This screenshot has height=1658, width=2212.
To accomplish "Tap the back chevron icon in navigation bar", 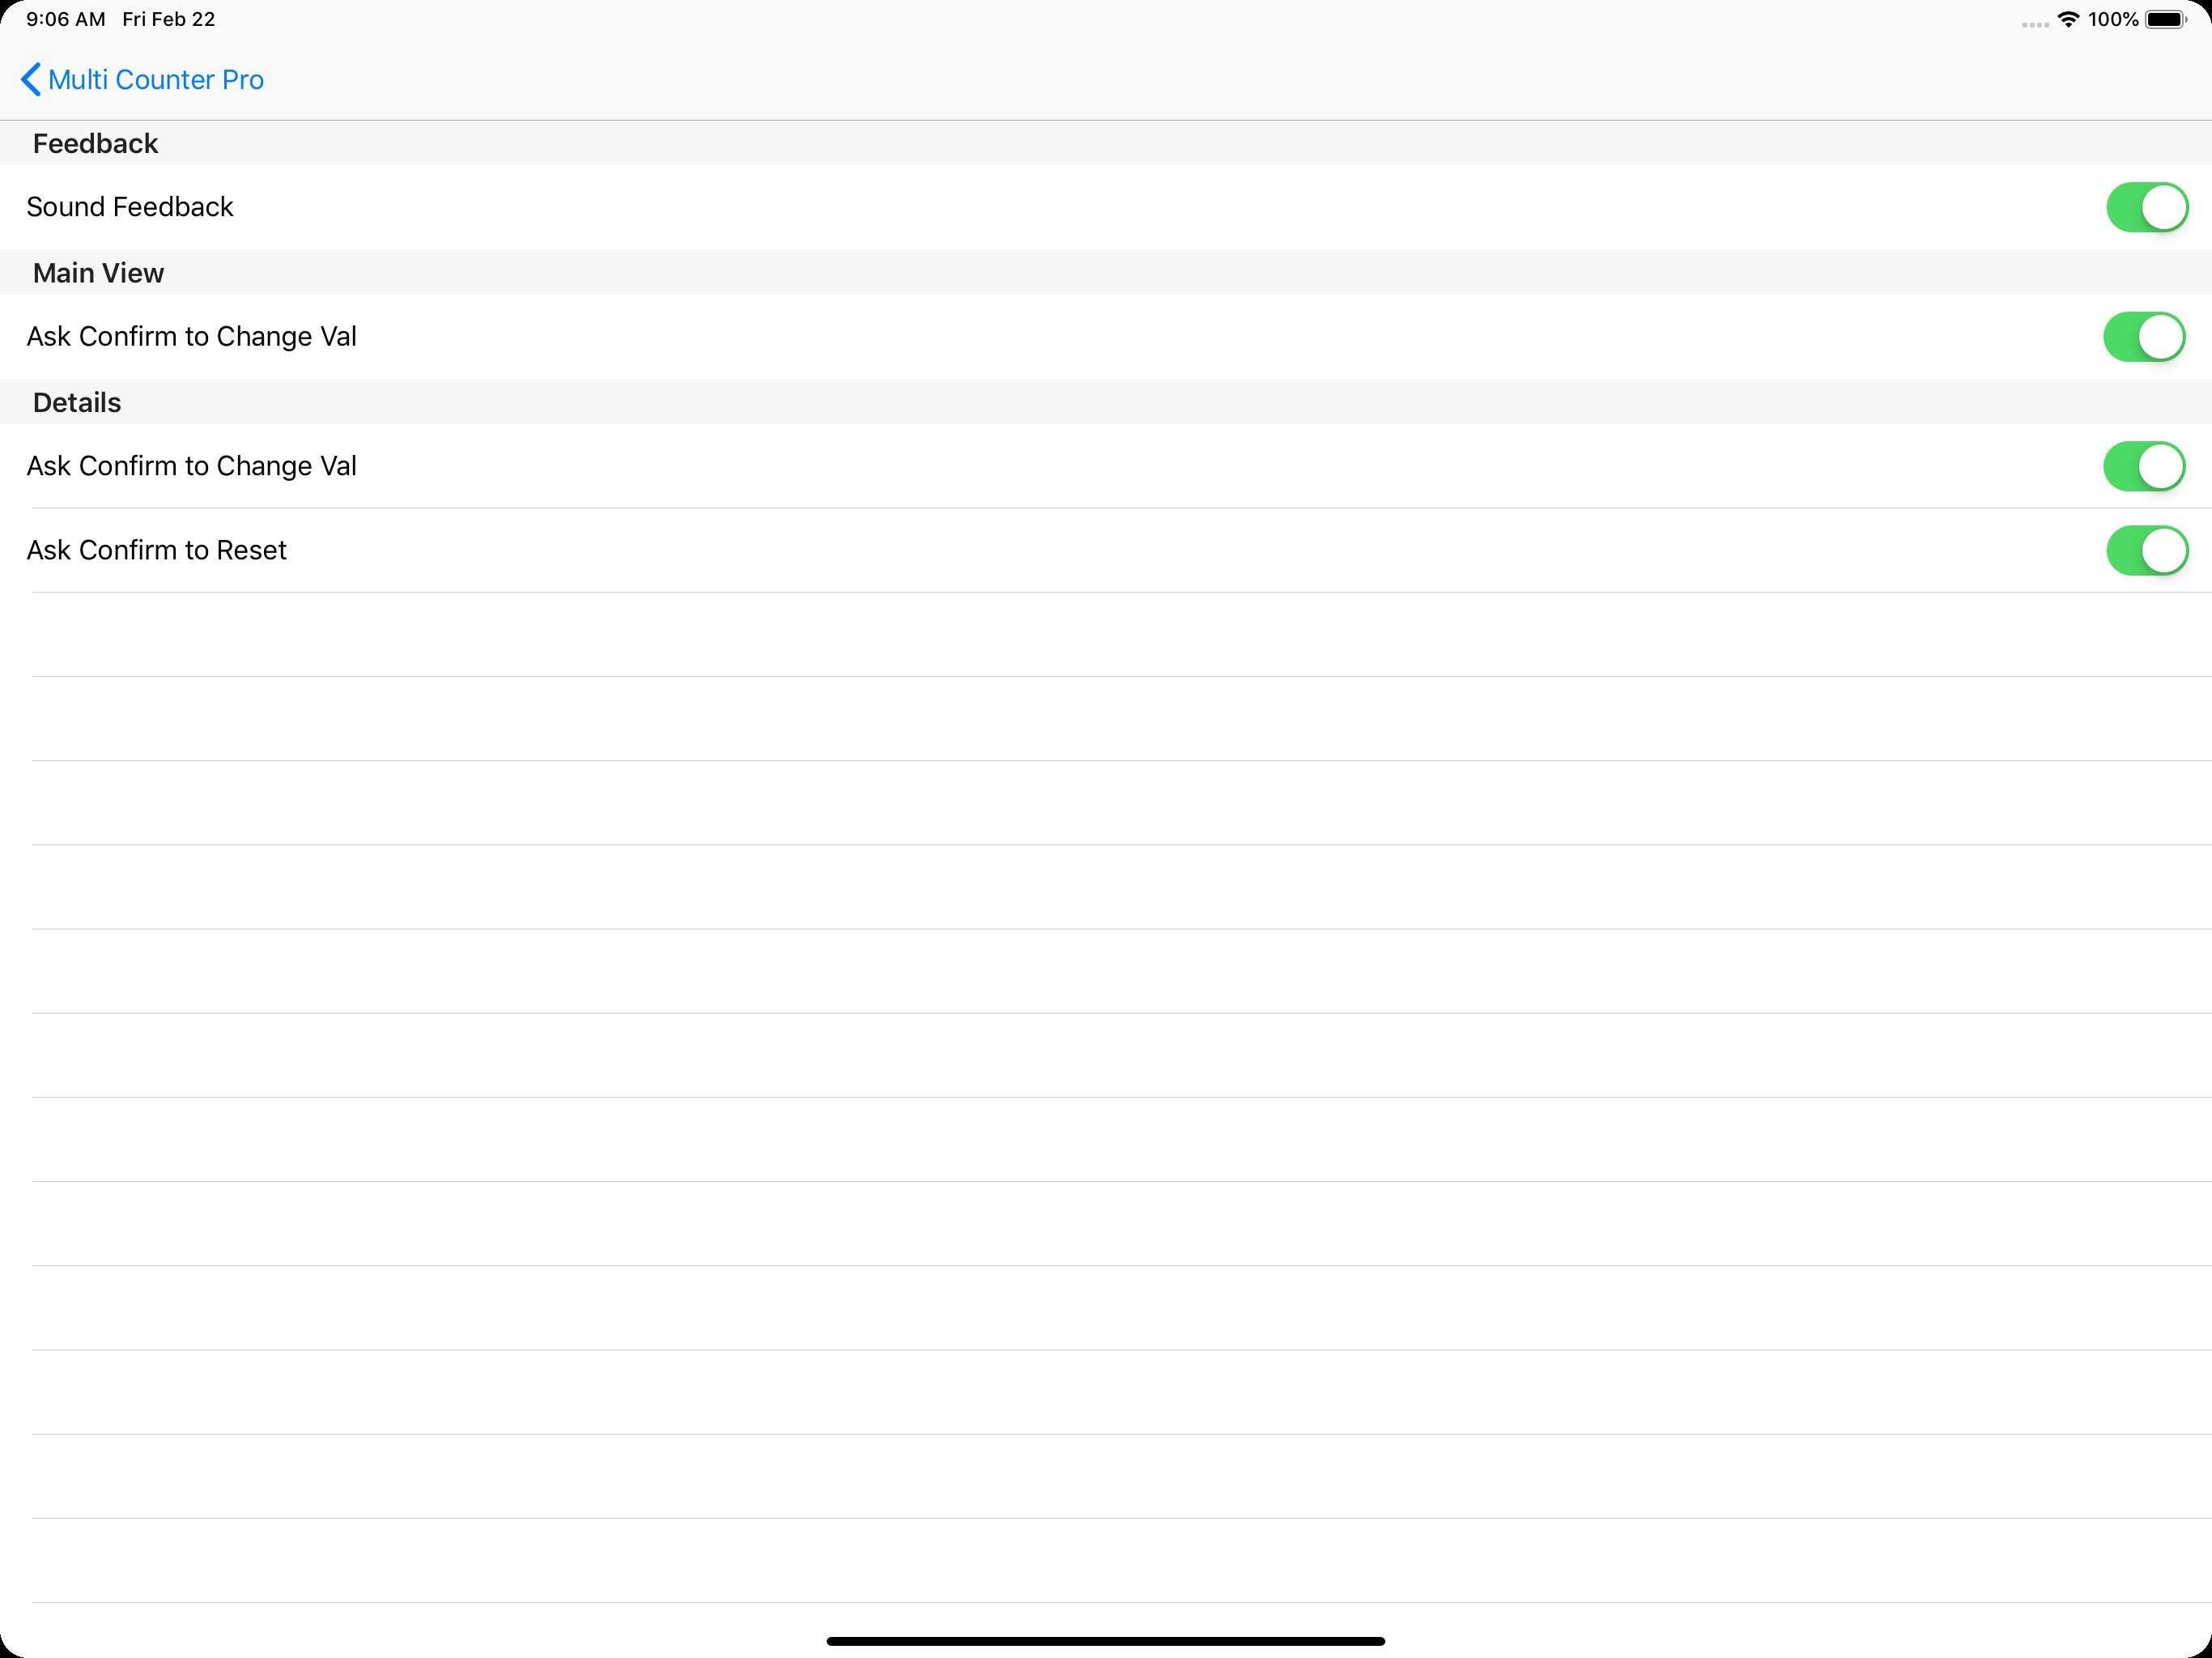I will 30,79.
